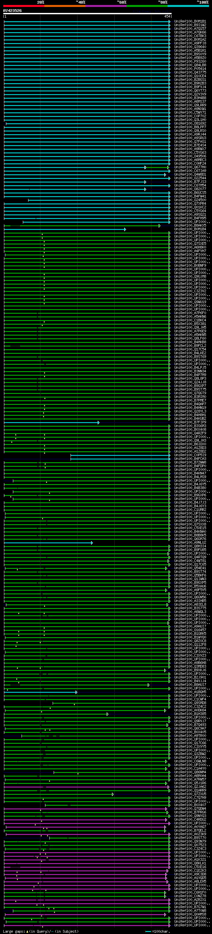Click the white query ruler bar
212x934 pixels.
(87, 13)
